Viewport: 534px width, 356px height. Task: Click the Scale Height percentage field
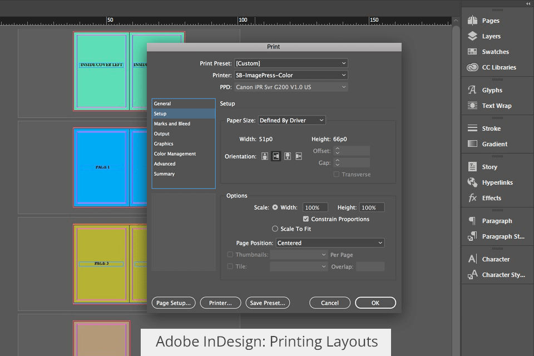[372, 207]
